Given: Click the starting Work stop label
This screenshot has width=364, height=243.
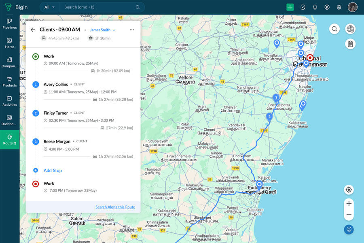Looking at the screenshot, I should [49, 56].
